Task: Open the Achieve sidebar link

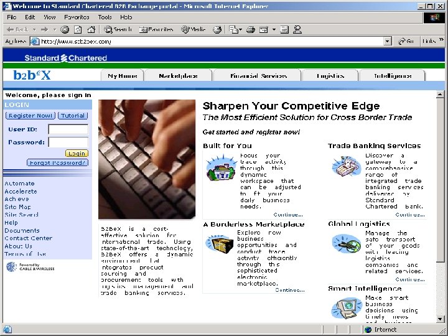Action: (x=17, y=199)
